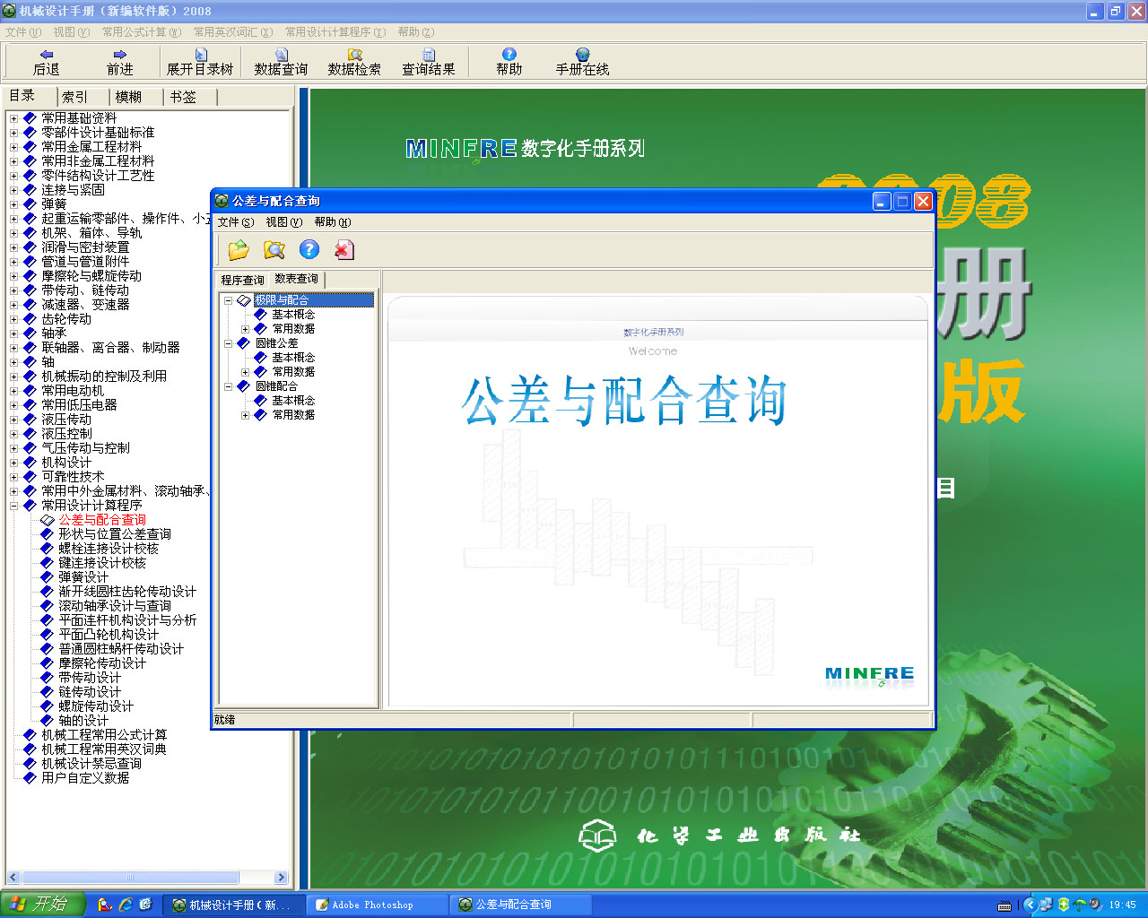Click the tree scrollbar's left arrow
1148x918 pixels.
point(13,878)
